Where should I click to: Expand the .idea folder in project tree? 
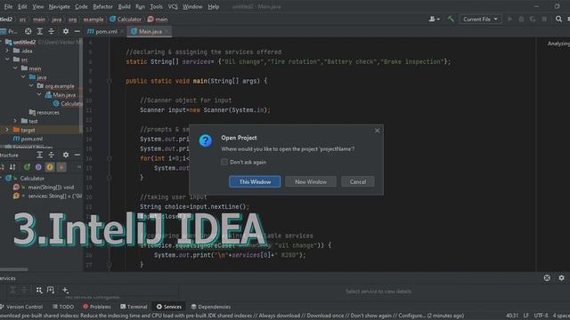tap(7, 51)
